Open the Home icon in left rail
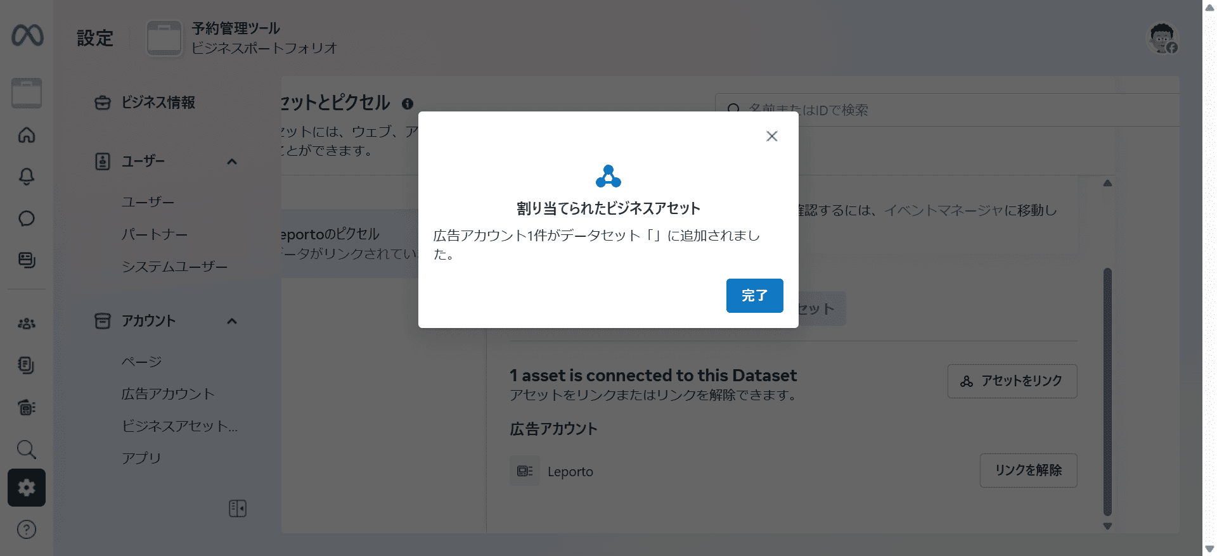The width and height of the screenshot is (1217, 556). tap(27, 135)
